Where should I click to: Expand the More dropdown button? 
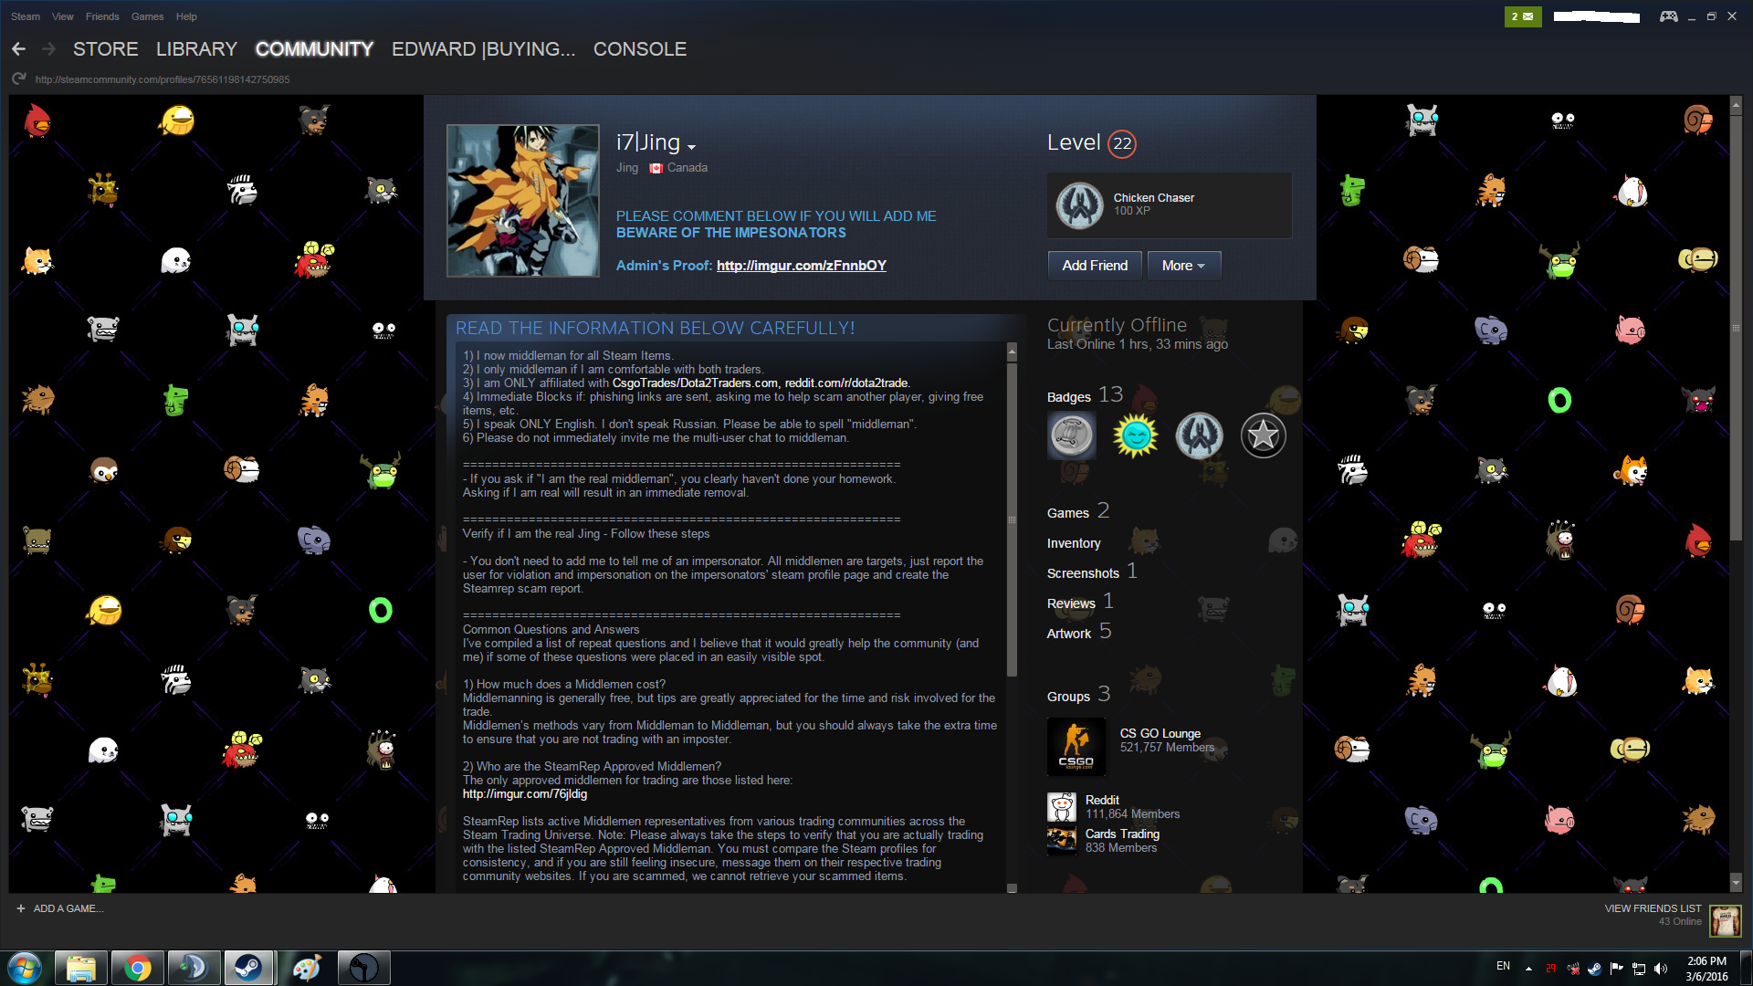click(x=1183, y=266)
